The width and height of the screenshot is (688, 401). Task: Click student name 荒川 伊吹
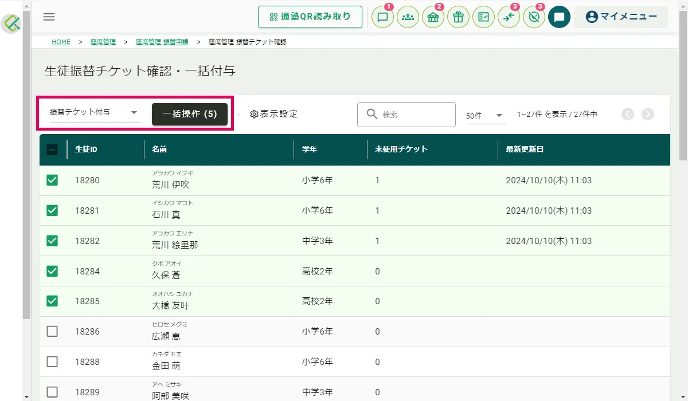coord(170,184)
